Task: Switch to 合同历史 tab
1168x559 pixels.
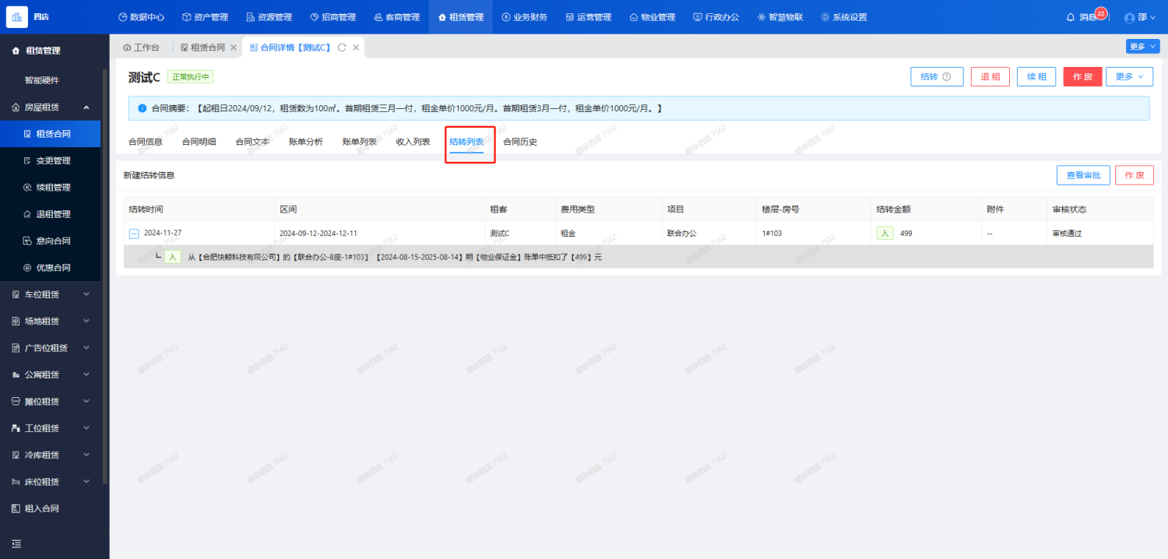Action: coord(519,142)
